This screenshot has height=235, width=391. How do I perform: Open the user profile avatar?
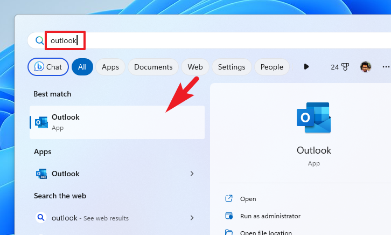366,67
